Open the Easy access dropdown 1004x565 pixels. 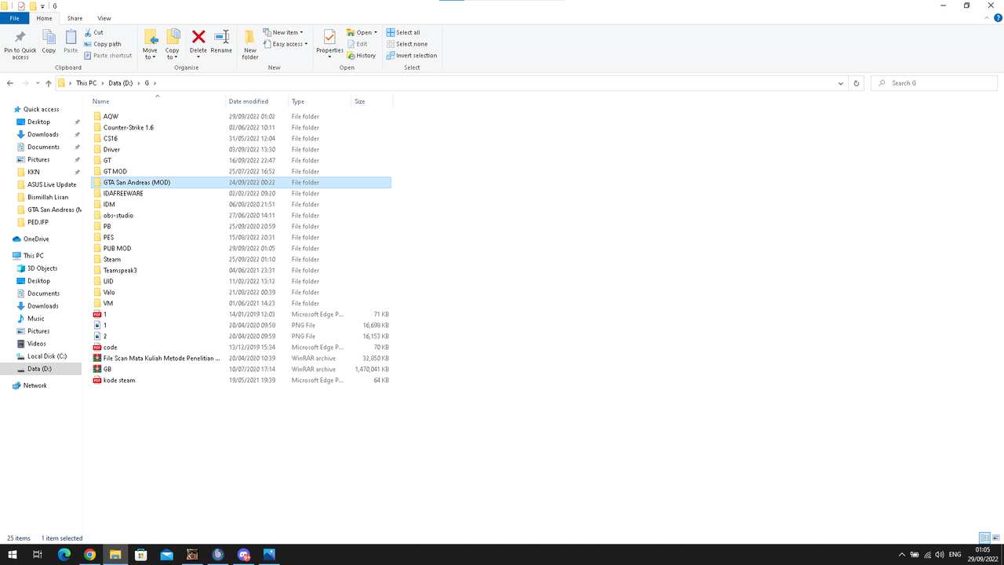click(x=286, y=44)
